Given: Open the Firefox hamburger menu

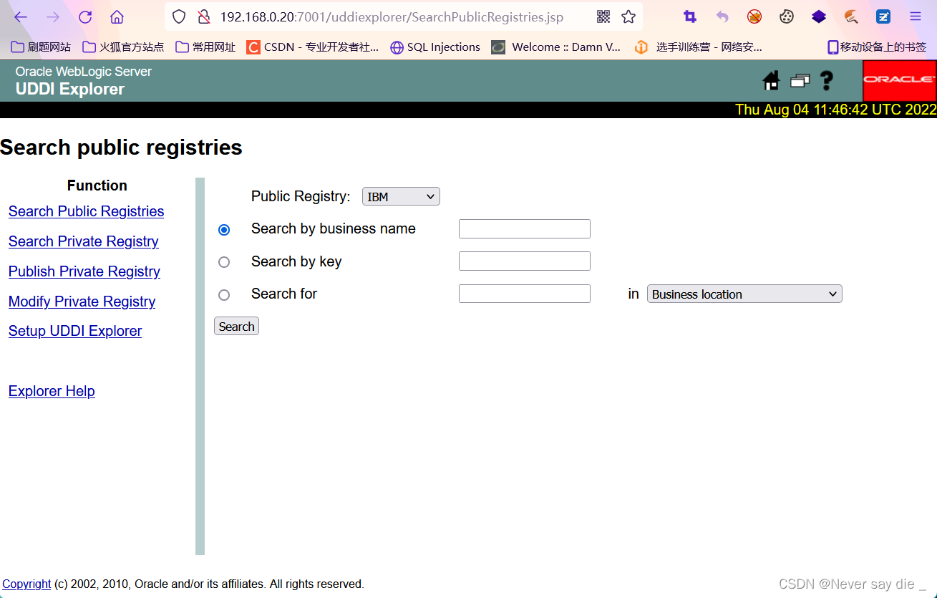Looking at the screenshot, I should click(x=915, y=16).
